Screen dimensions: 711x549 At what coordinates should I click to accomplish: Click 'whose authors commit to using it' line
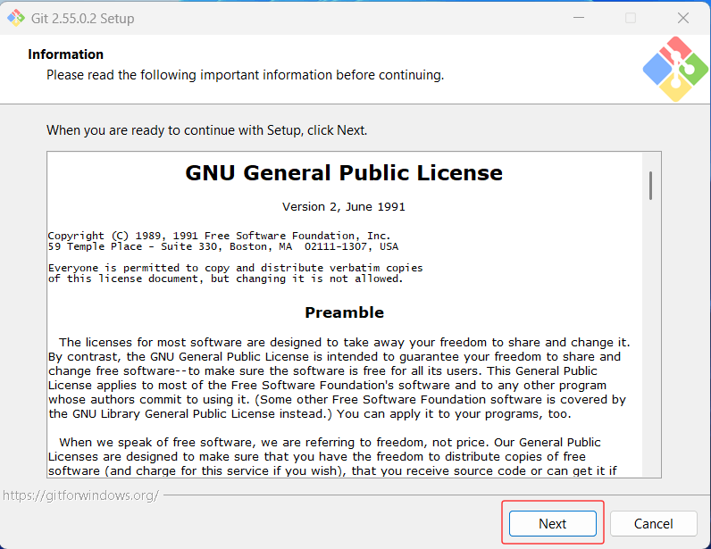tap(337, 399)
